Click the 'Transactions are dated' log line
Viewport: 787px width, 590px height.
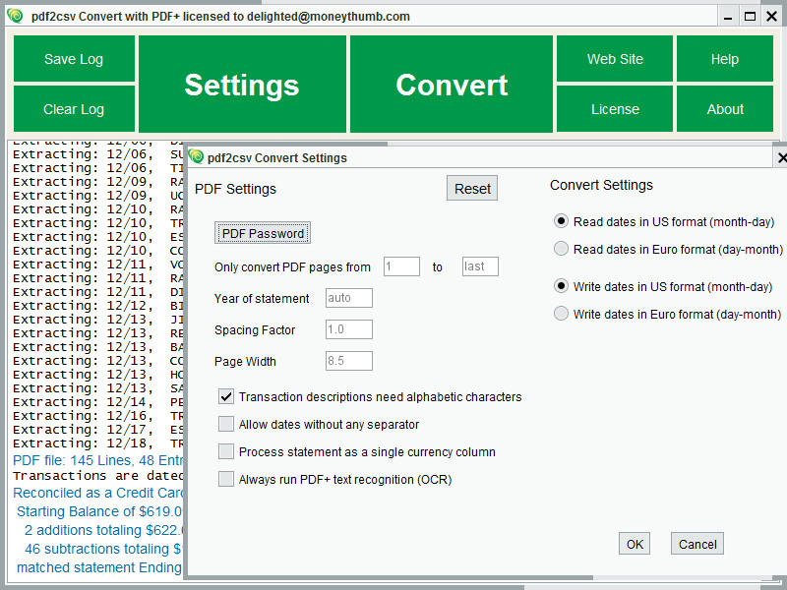tap(97, 476)
